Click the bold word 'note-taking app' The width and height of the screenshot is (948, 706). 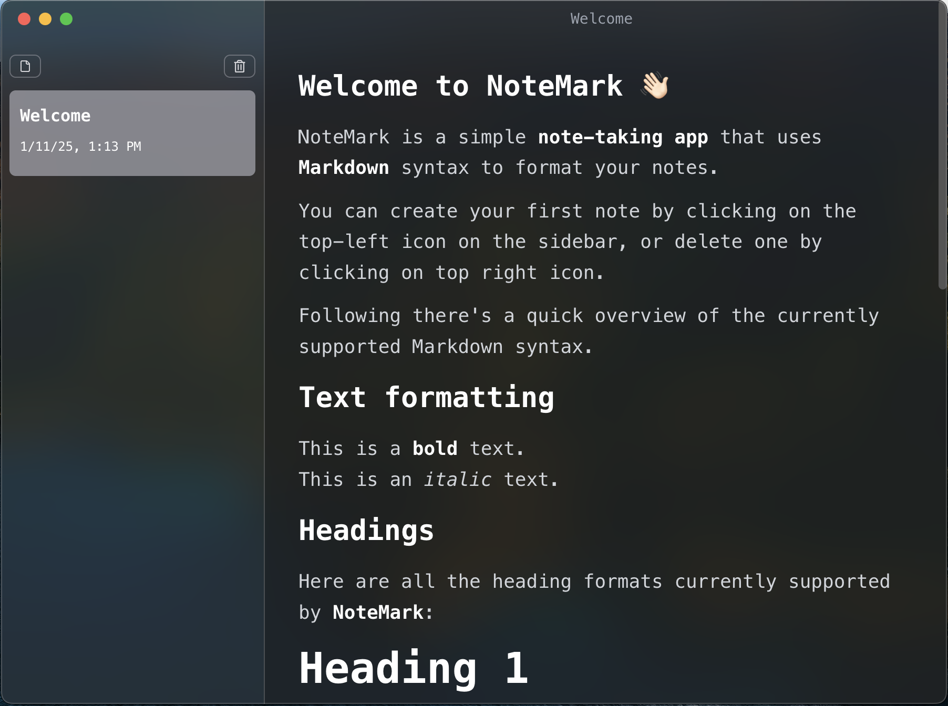623,137
